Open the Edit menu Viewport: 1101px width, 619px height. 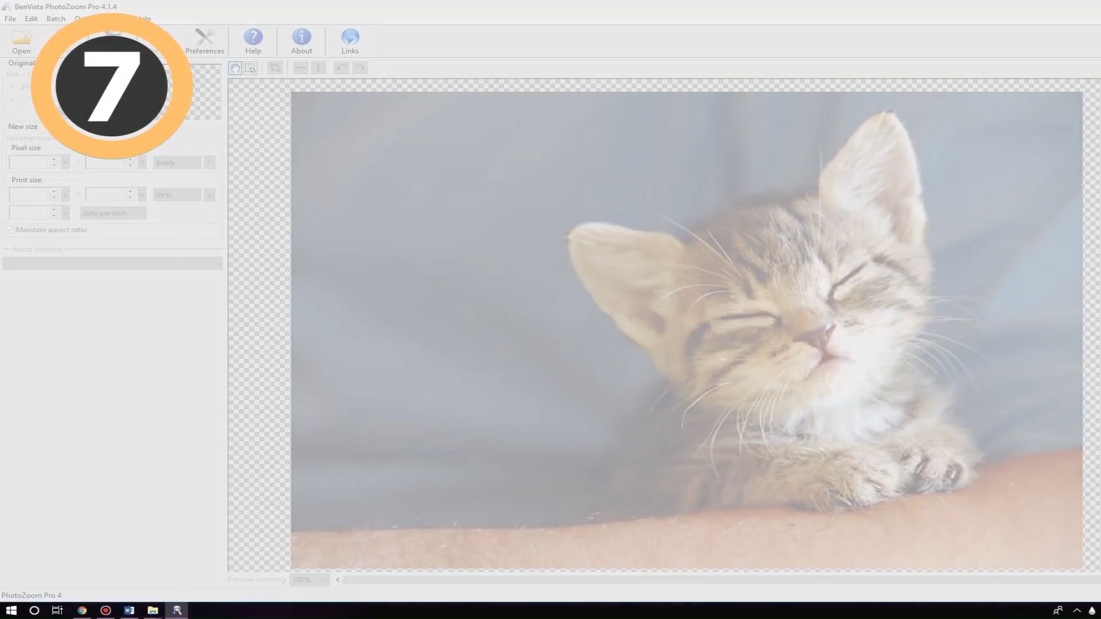pos(31,18)
